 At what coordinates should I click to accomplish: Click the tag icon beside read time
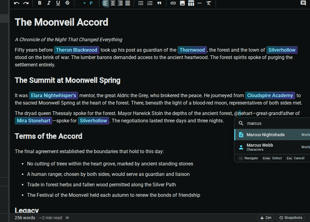67,218
